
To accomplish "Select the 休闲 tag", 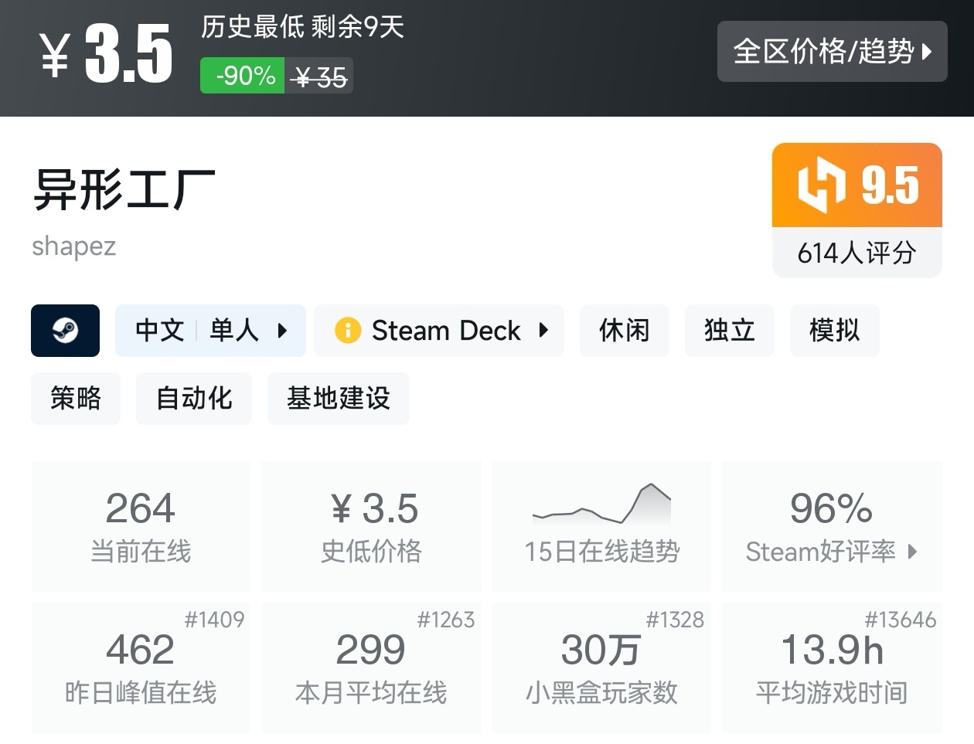I will click(x=624, y=331).
